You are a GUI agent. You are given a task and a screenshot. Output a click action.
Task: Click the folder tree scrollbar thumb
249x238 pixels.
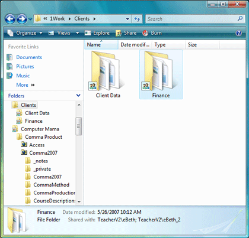(79, 126)
